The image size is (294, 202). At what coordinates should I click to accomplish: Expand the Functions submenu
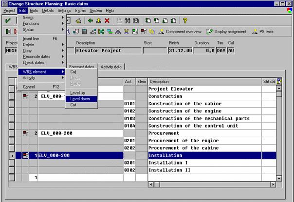[41, 23]
